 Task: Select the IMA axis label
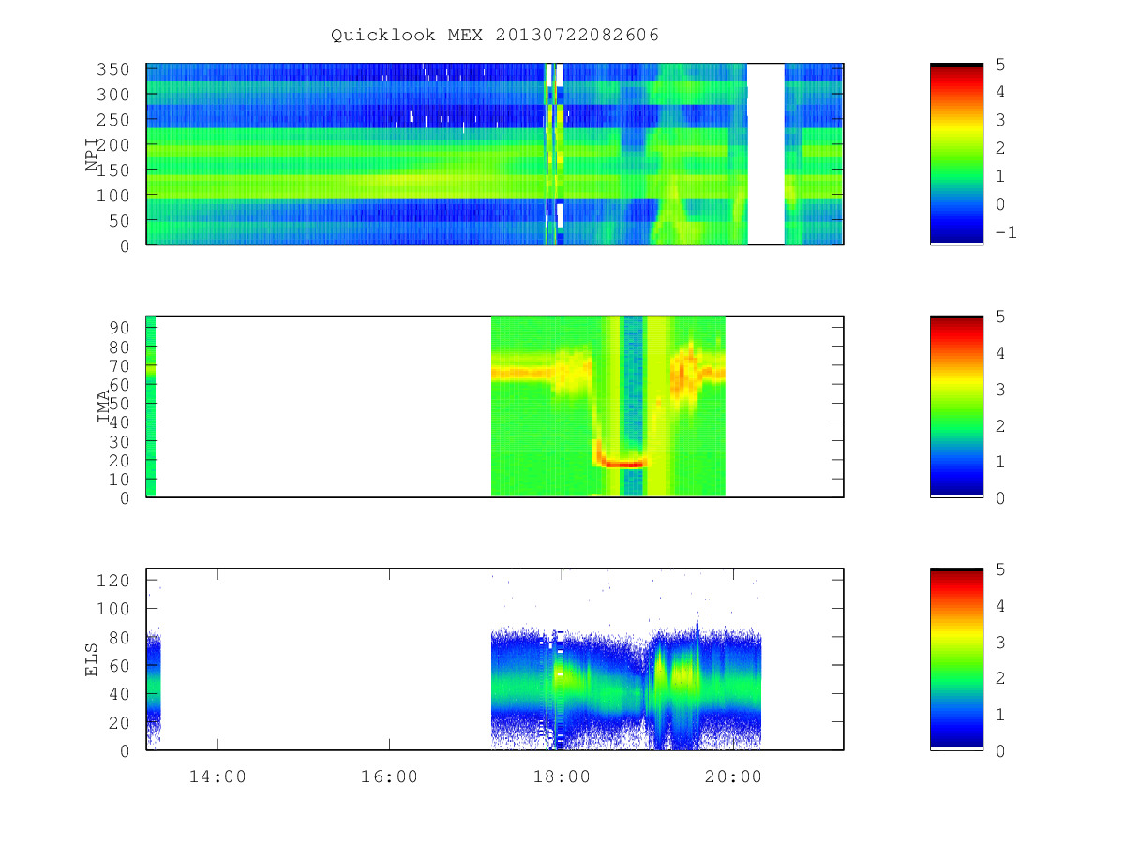103,407
